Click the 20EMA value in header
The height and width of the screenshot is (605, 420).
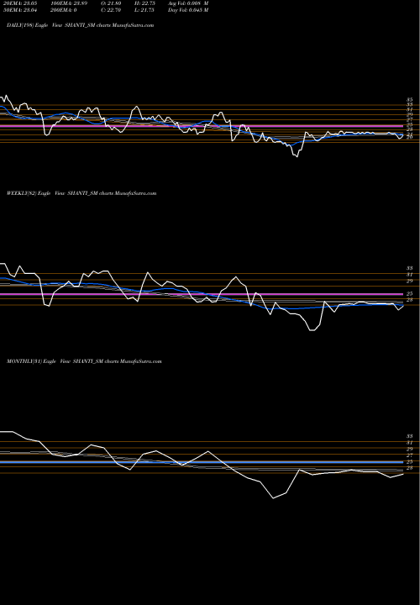tap(20, 3)
